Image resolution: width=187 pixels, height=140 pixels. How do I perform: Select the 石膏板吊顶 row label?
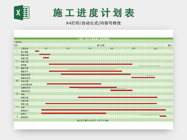(25, 88)
